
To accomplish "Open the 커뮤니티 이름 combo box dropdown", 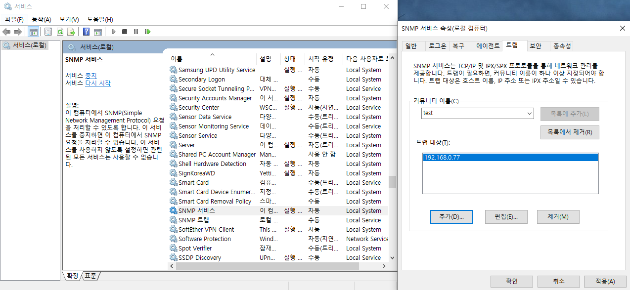I will pos(530,113).
